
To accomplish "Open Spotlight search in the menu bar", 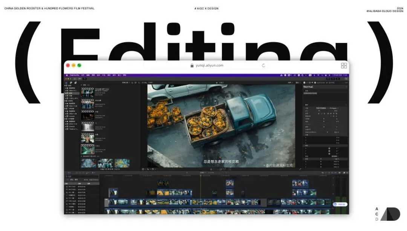I will [322, 75].
